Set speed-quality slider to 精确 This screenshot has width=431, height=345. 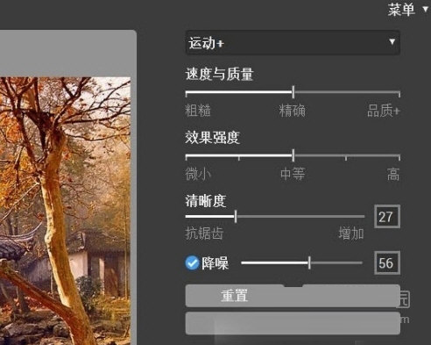click(293, 111)
